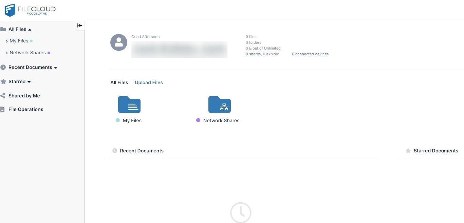Click the clock icon beside Recent Documents heading

pyautogui.click(x=115, y=150)
